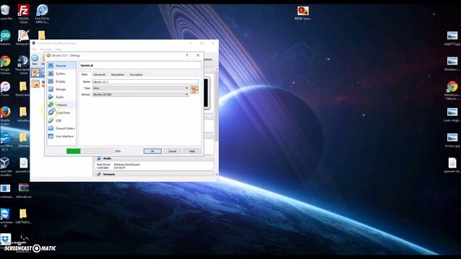The height and width of the screenshot is (259, 461).
Task: Select the Oracle VM VirtualBox desktop icon
Action: [5, 167]
